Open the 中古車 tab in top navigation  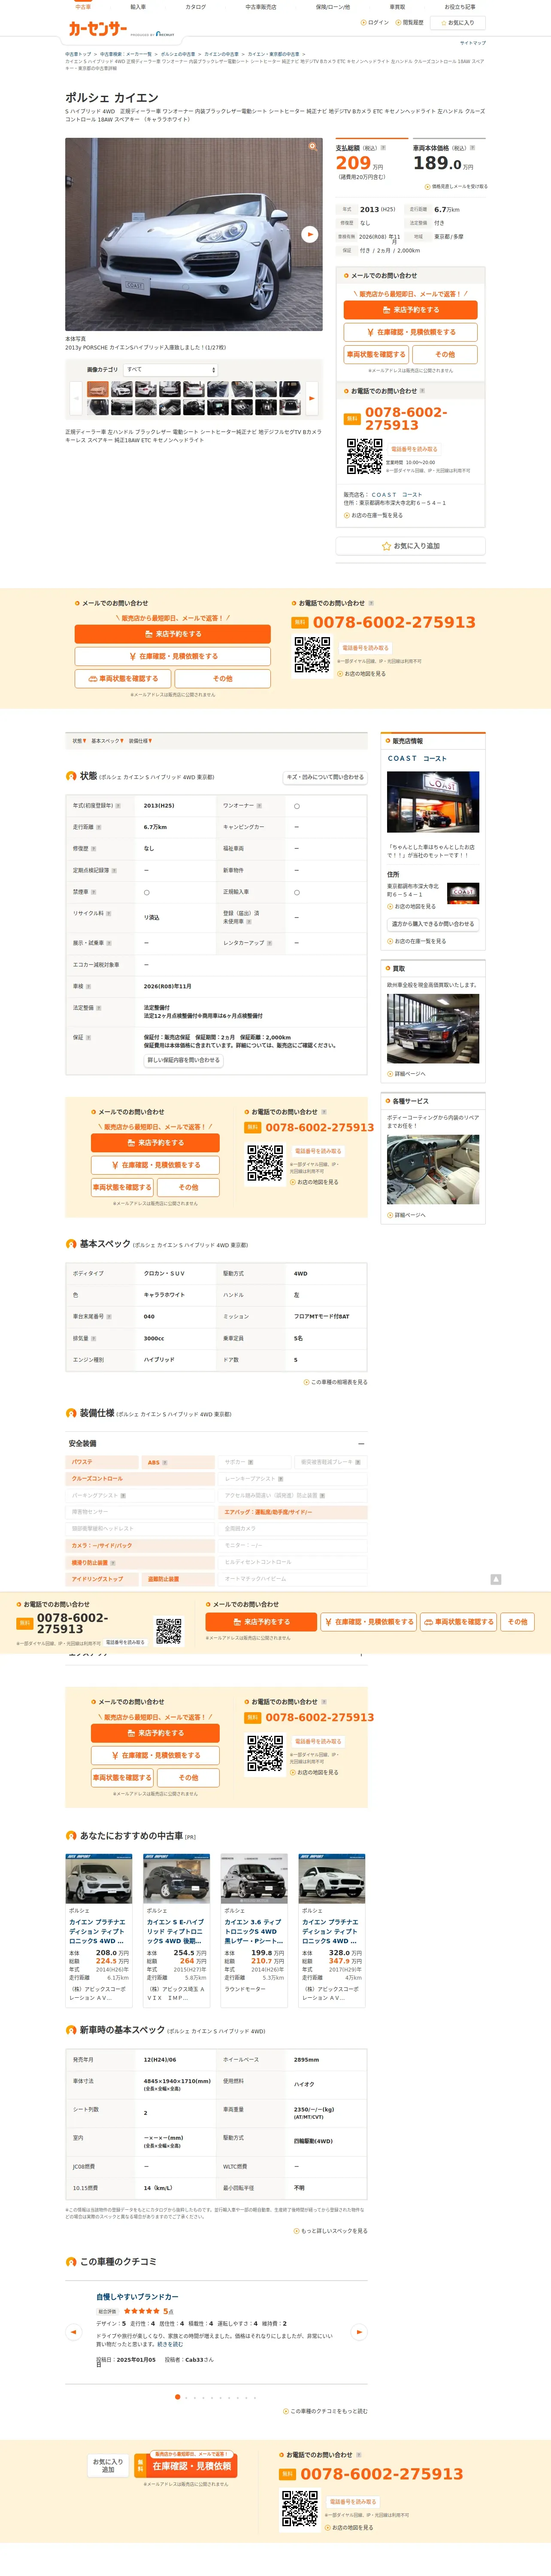[x=83, y=7]
